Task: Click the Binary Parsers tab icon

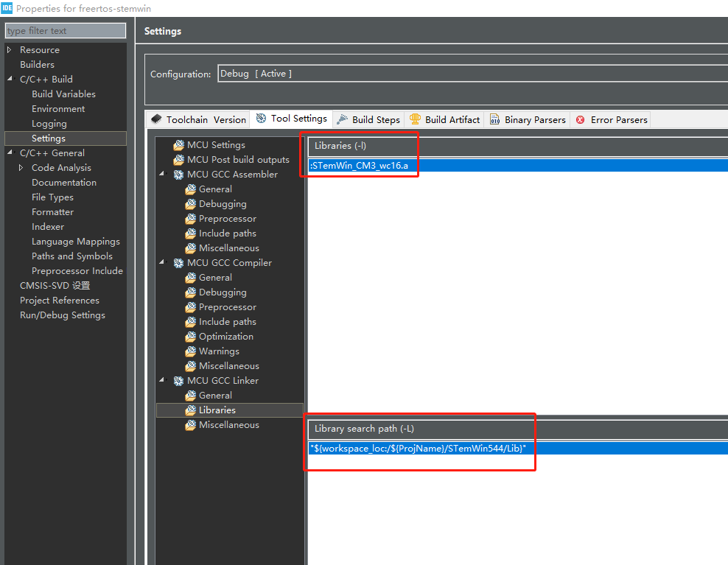Action: pos(495,119)
